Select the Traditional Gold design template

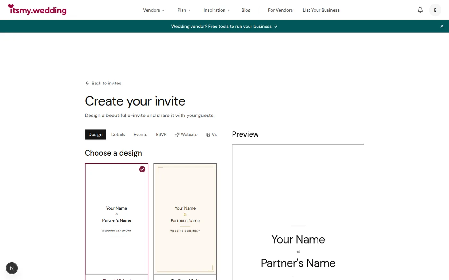[185, 219]
